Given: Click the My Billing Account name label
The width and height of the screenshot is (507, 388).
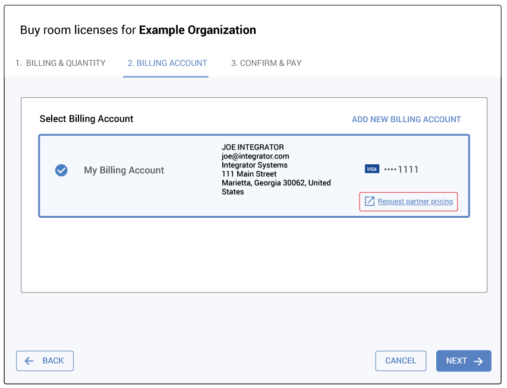Looking at the screenshot, I should tap(124, 170).
